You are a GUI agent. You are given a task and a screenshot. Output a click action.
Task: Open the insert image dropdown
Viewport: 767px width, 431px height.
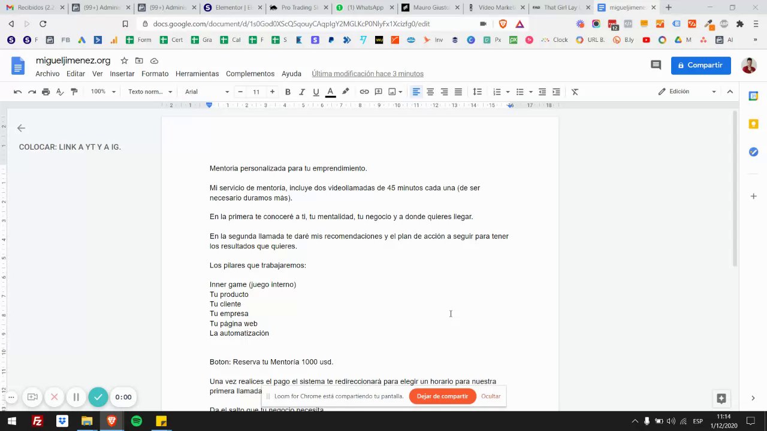click(395, 92)
